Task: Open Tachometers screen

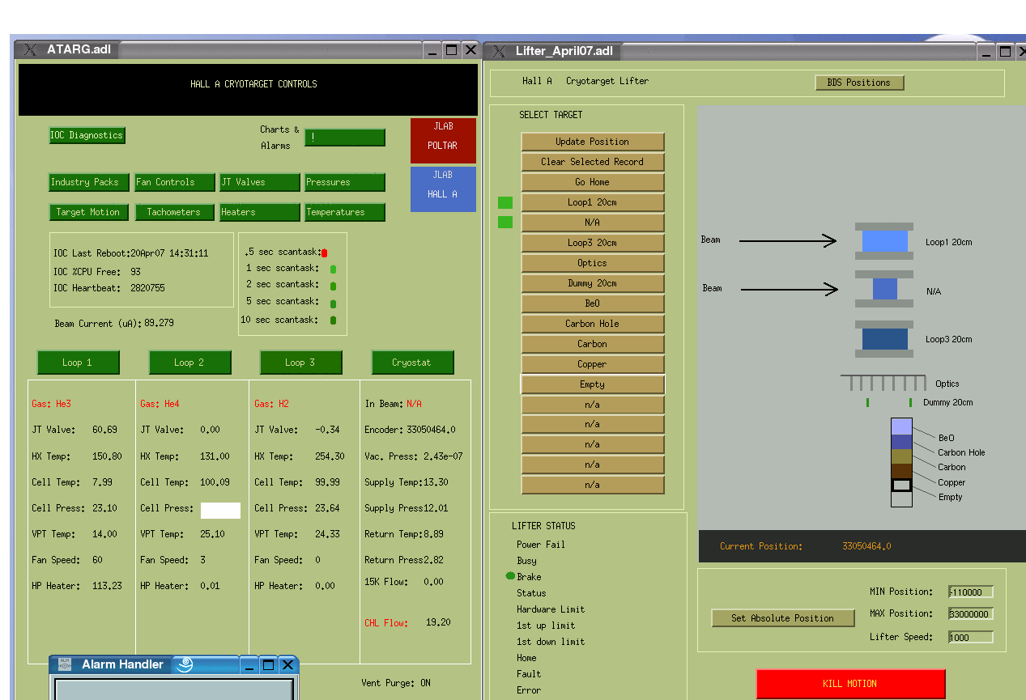Action: pos(175,212)
